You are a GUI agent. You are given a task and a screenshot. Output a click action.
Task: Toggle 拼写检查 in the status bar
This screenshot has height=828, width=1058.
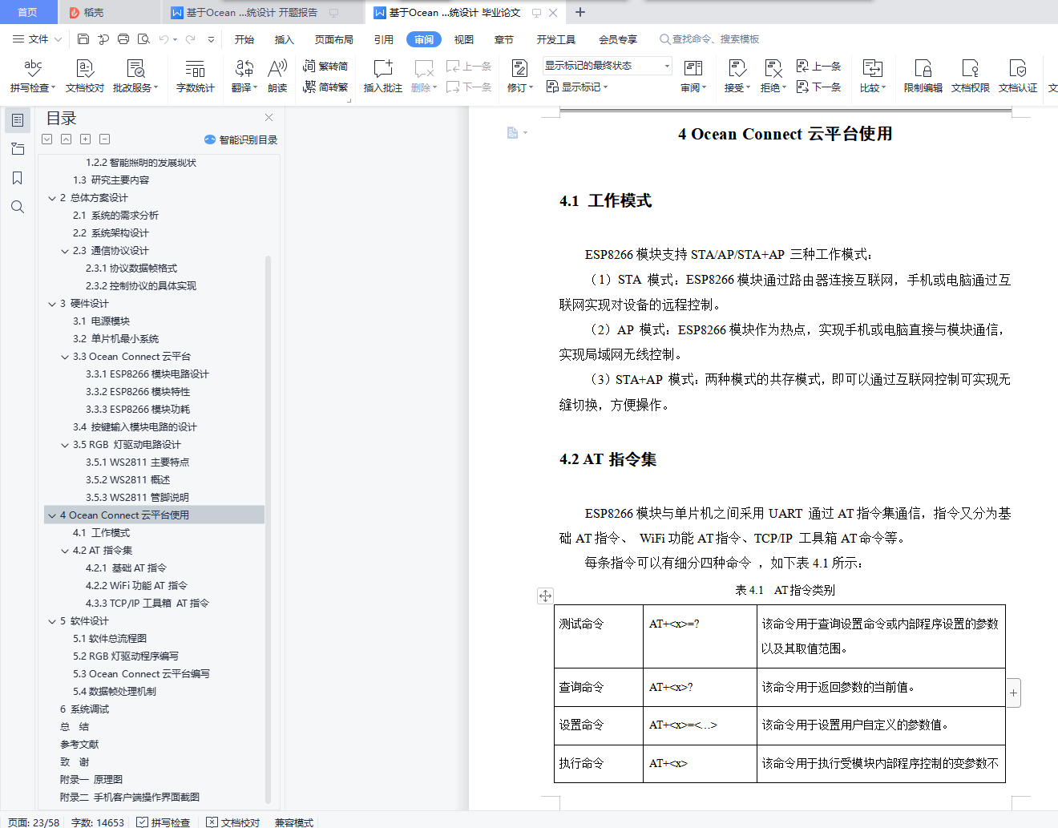click(x=163, y=822)
